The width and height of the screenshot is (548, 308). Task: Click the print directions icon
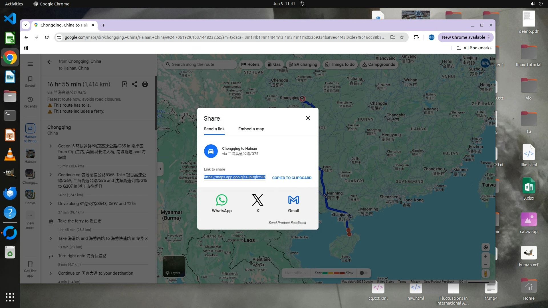click(145, 84)
